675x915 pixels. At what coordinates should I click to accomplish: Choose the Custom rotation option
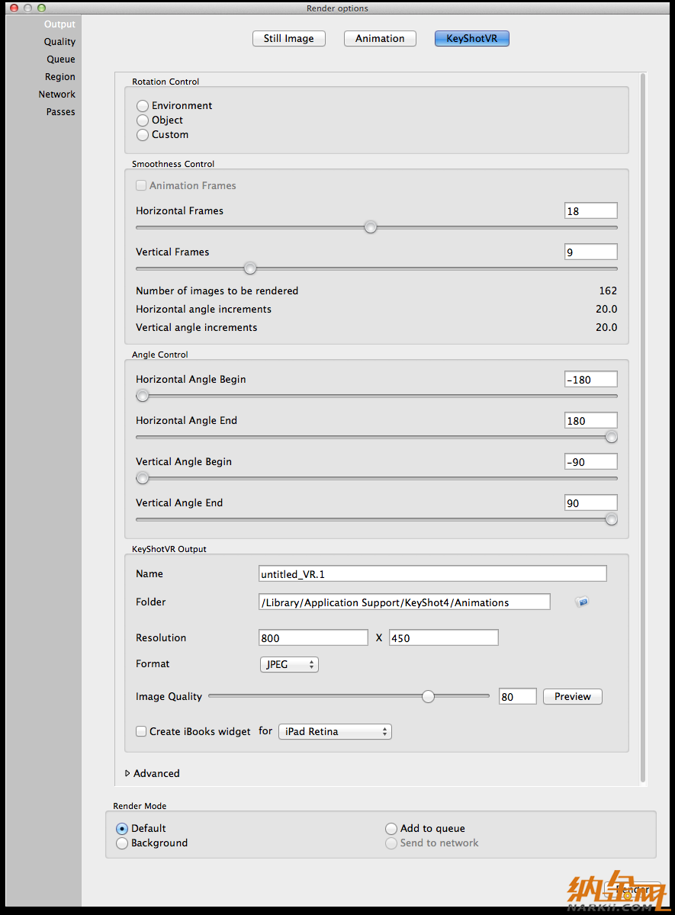pyautogui.click(x=143, y=135)
